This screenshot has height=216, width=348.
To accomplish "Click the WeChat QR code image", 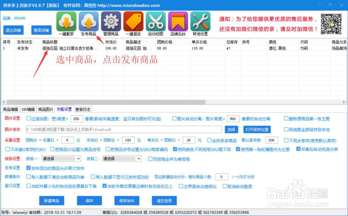I will 331,24.
